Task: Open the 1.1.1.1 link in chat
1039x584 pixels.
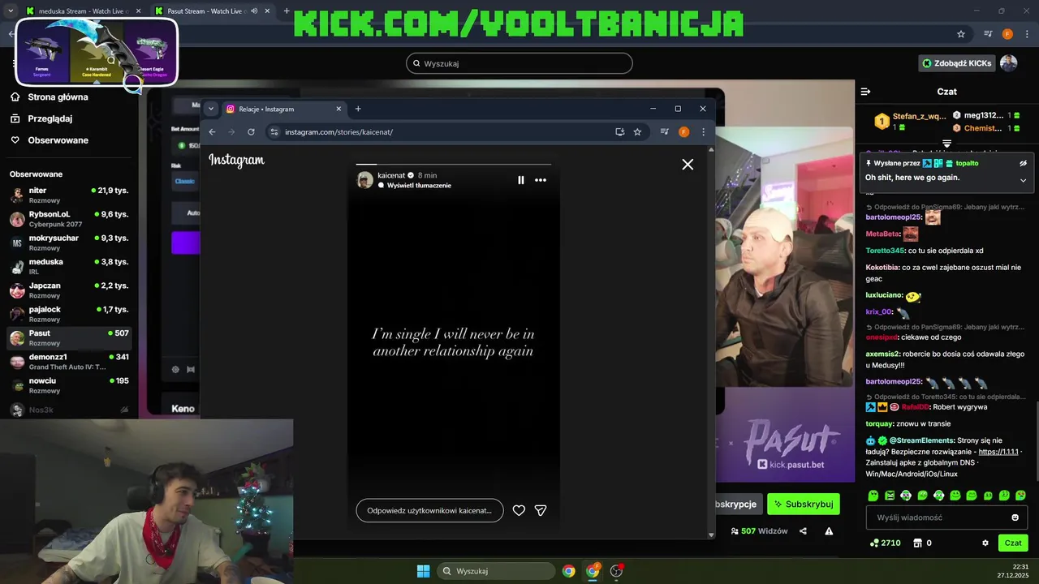Action: pyautogui.click(x=998, y=452)
